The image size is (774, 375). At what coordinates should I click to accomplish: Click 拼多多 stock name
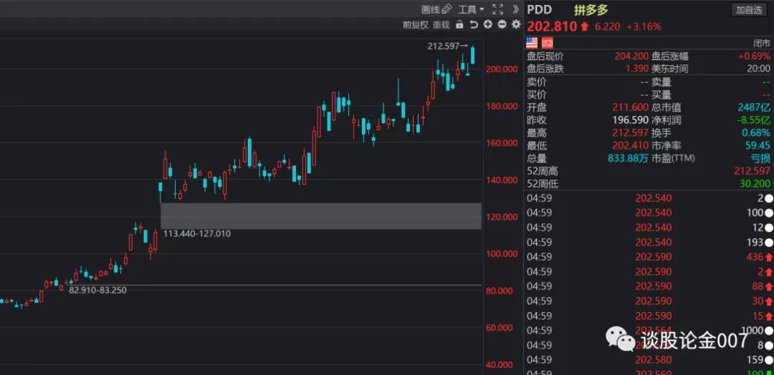coord(591,9)
